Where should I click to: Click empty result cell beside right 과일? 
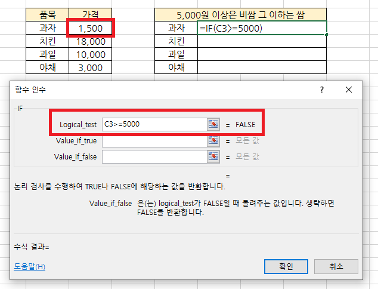click(x=262, y=54)
